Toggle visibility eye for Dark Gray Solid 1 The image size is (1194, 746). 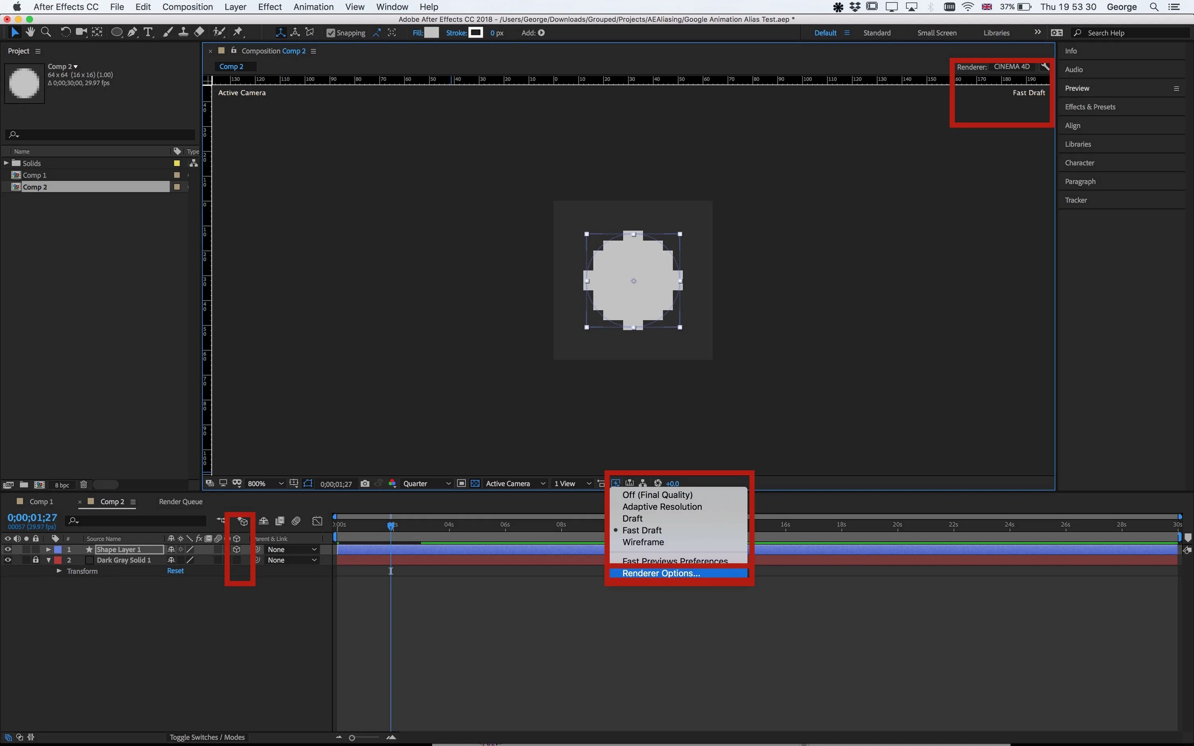[x=8, y=559]
